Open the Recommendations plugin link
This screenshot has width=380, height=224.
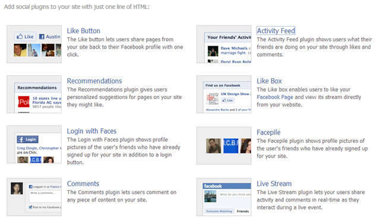pos(94,81)
